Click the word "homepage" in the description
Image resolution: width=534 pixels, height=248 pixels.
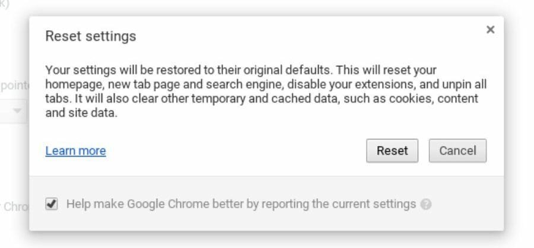pyautogui.click(x=72, y=85)
